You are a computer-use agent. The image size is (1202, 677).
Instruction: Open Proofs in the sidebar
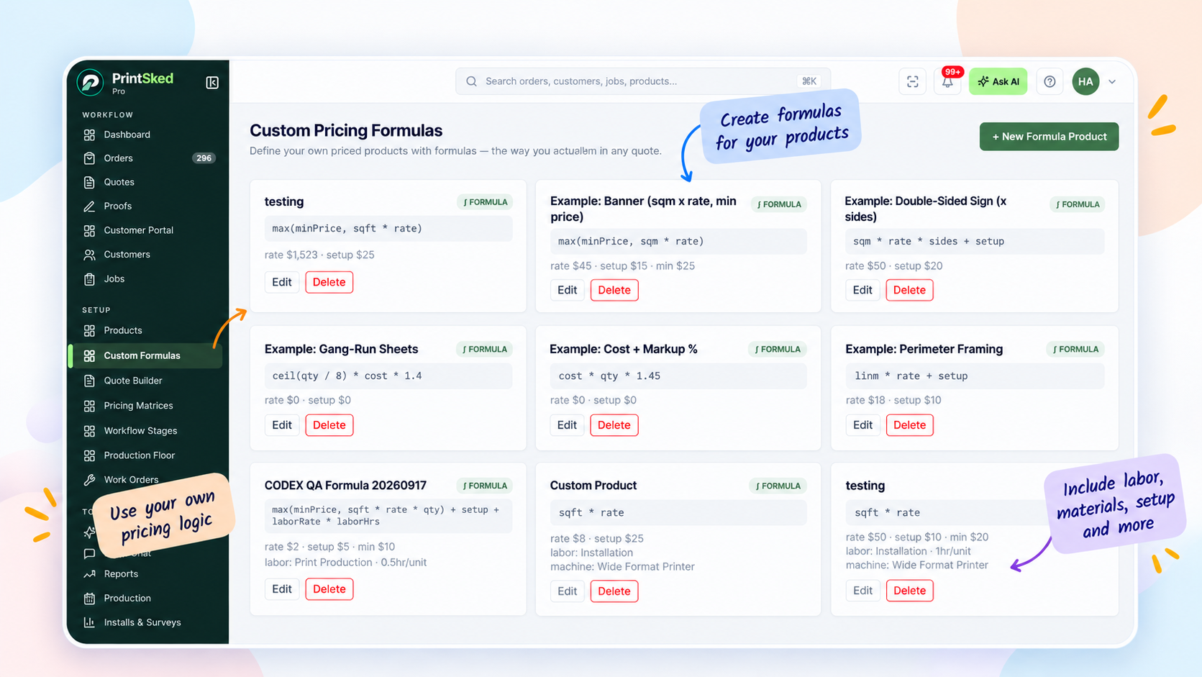click(117, 206)
